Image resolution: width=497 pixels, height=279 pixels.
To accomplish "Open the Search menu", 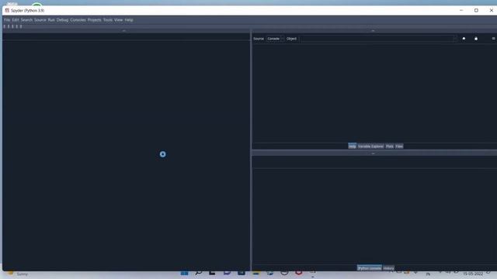I will [26, 20].
